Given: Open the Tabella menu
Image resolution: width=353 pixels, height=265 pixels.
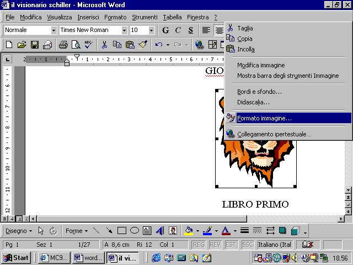Looking at the screenshot, I should click(172, 17).
